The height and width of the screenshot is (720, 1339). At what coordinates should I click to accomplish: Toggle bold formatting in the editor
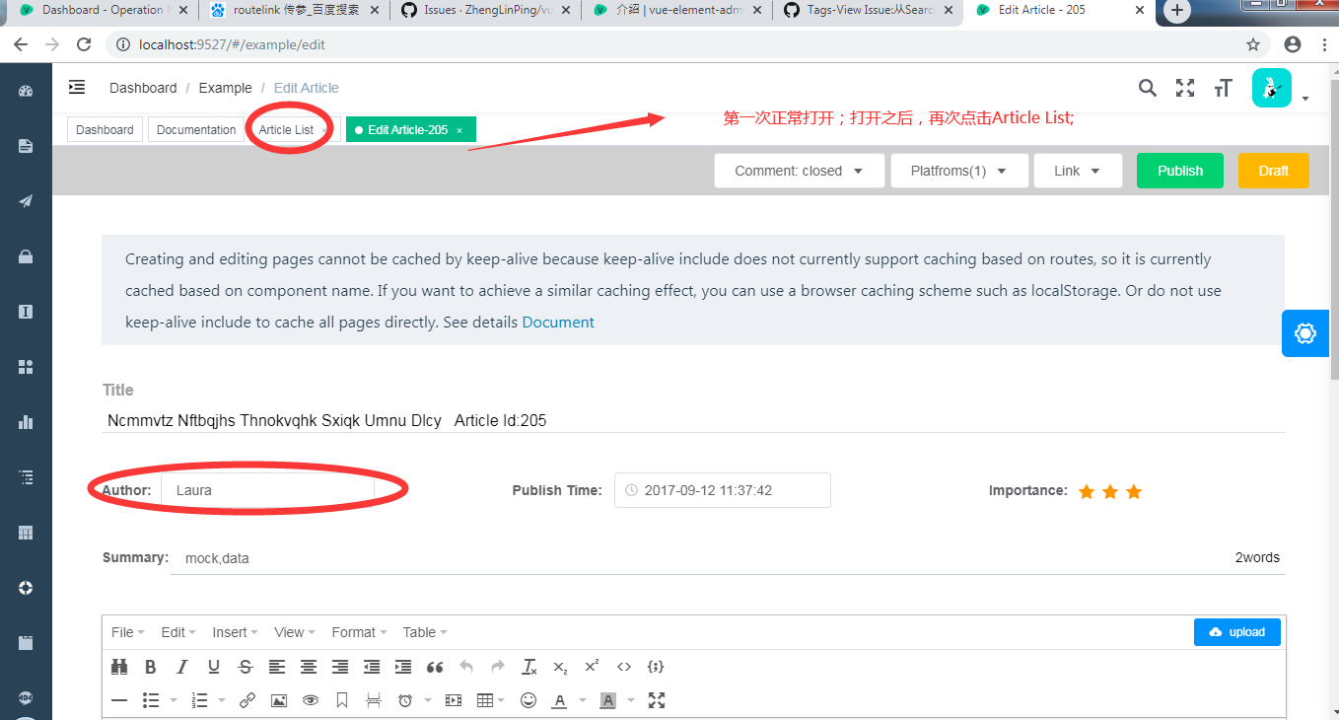tap(150, 667)
